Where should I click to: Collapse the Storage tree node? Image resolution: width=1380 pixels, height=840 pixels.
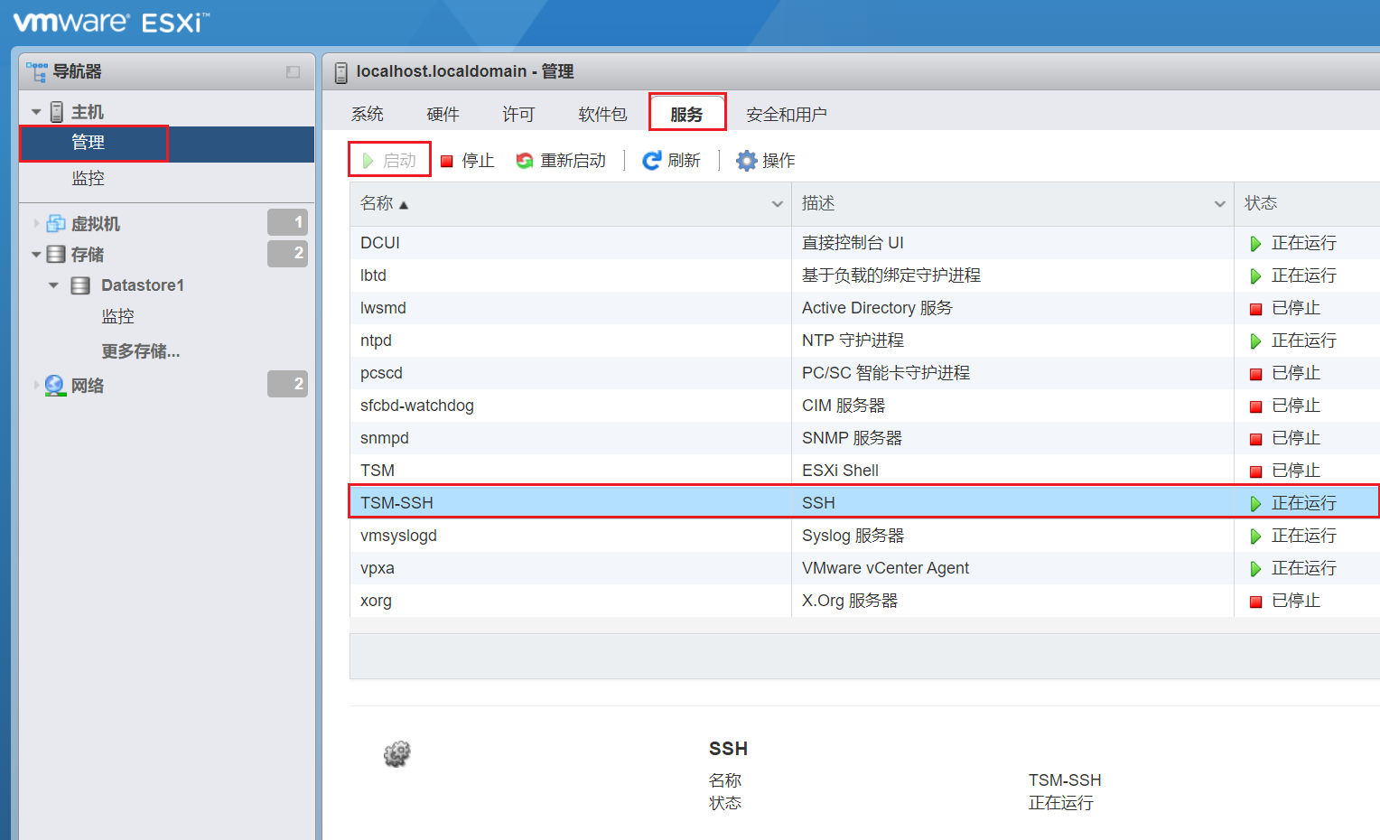(x=36, y=255)
